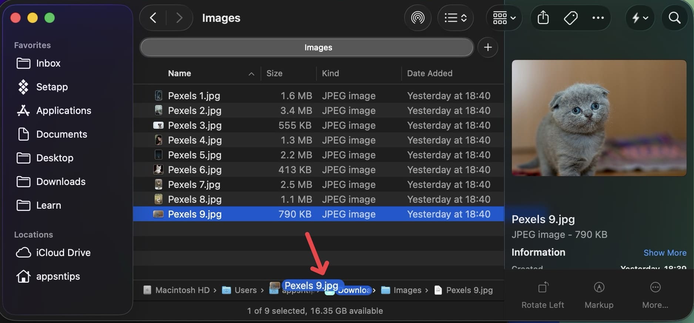This screenshot has width=694, height=323.
Task: Add a new tab with plus button
Action: coord(488,47)
